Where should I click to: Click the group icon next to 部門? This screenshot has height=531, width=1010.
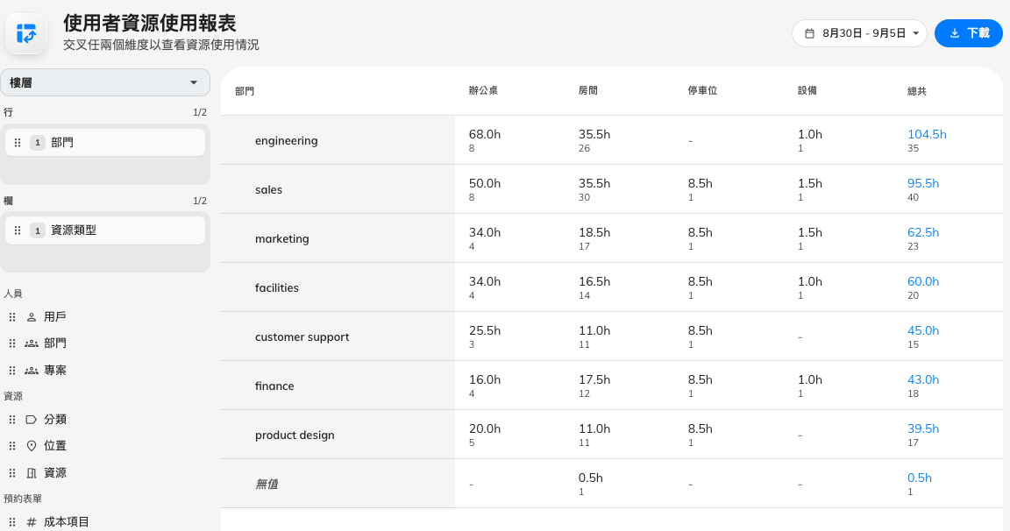(x=31, y=343)
